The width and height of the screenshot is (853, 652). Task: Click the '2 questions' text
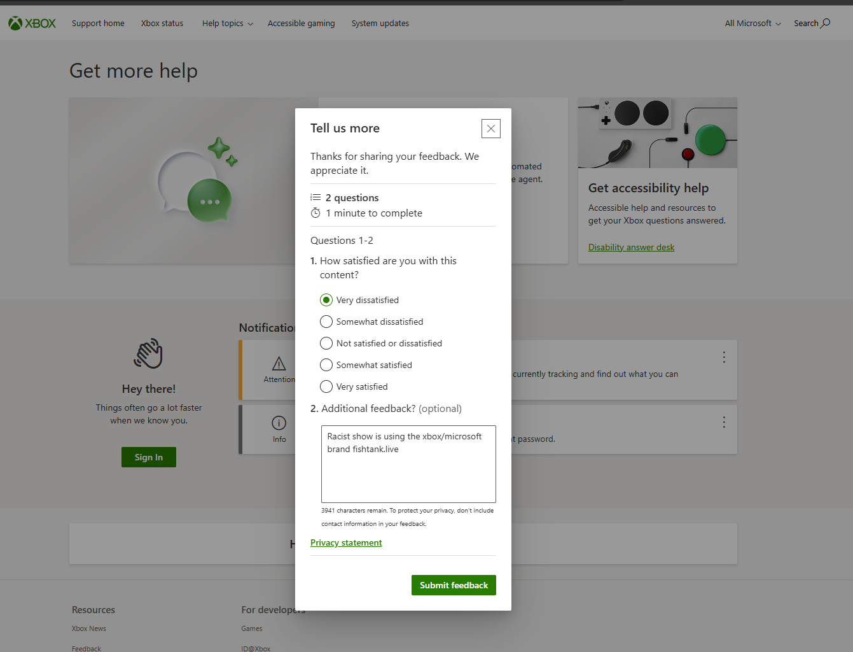click(x=352, y=198)
